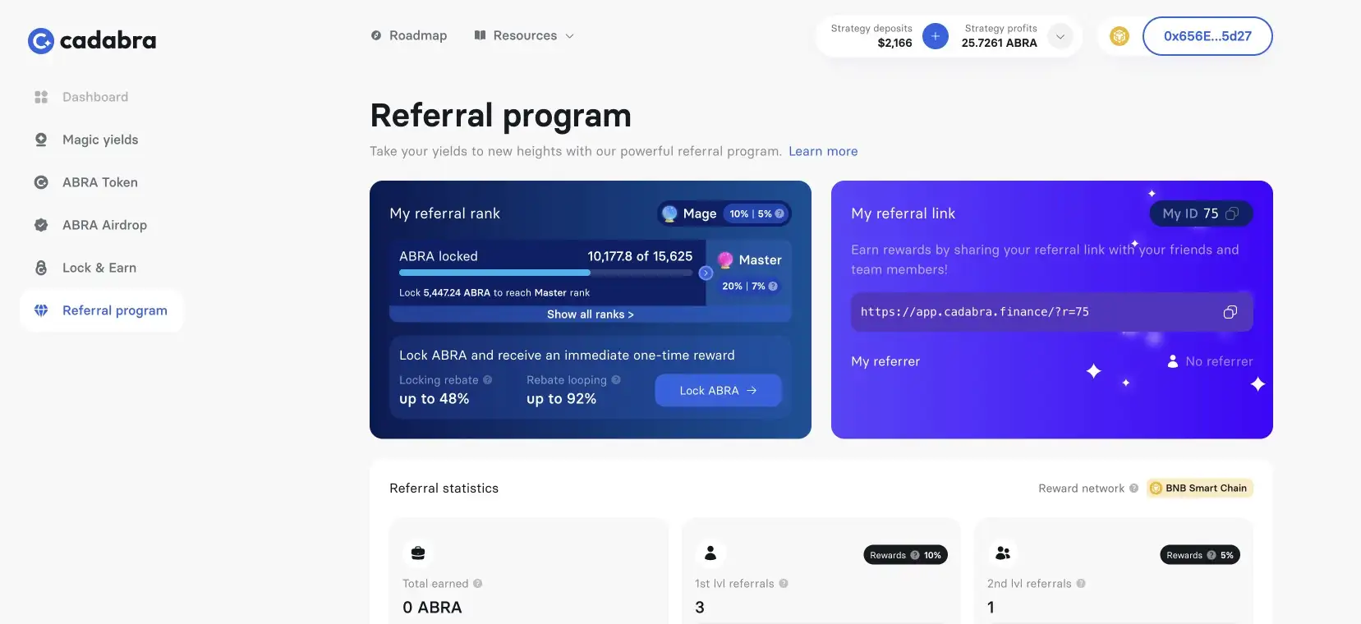Copy the referral link using copy icon

click(1230, 312)
